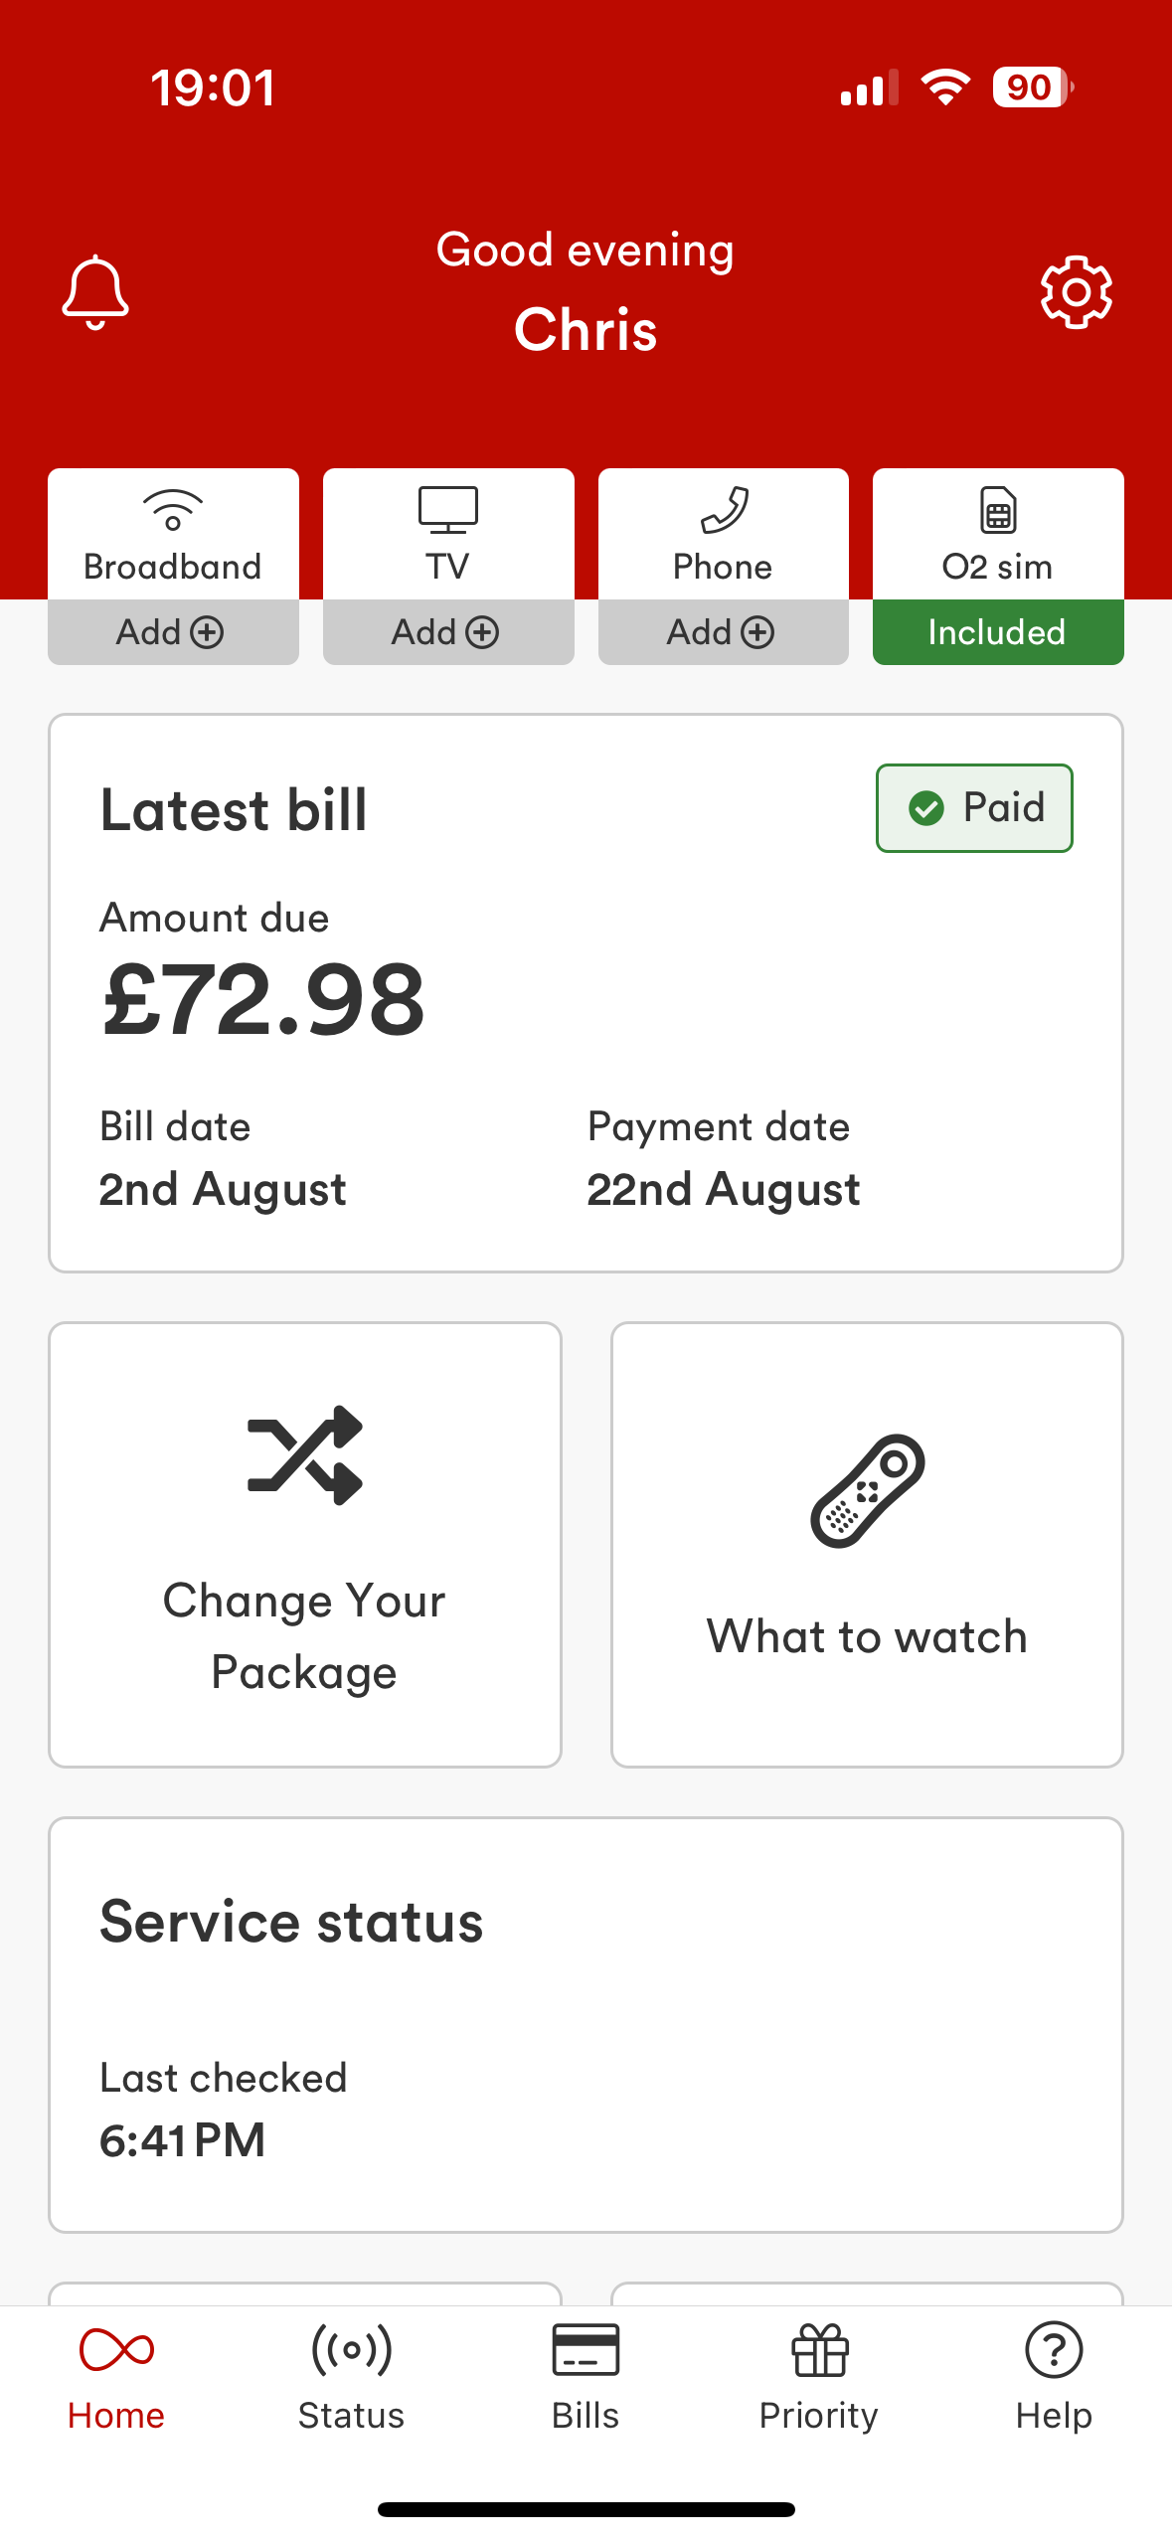Image resolution: width=1172 pixels, height=2541 pixels.
Task: Tap the Broadband wifi icon
Action: [x=173, y=510]
